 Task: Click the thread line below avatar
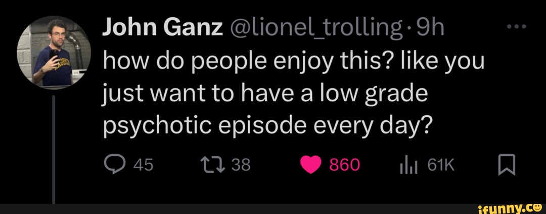point(54,146)
